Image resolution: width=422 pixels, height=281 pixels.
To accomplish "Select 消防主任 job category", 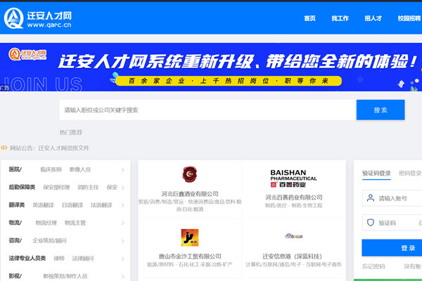I will click(x=88, y=187).
